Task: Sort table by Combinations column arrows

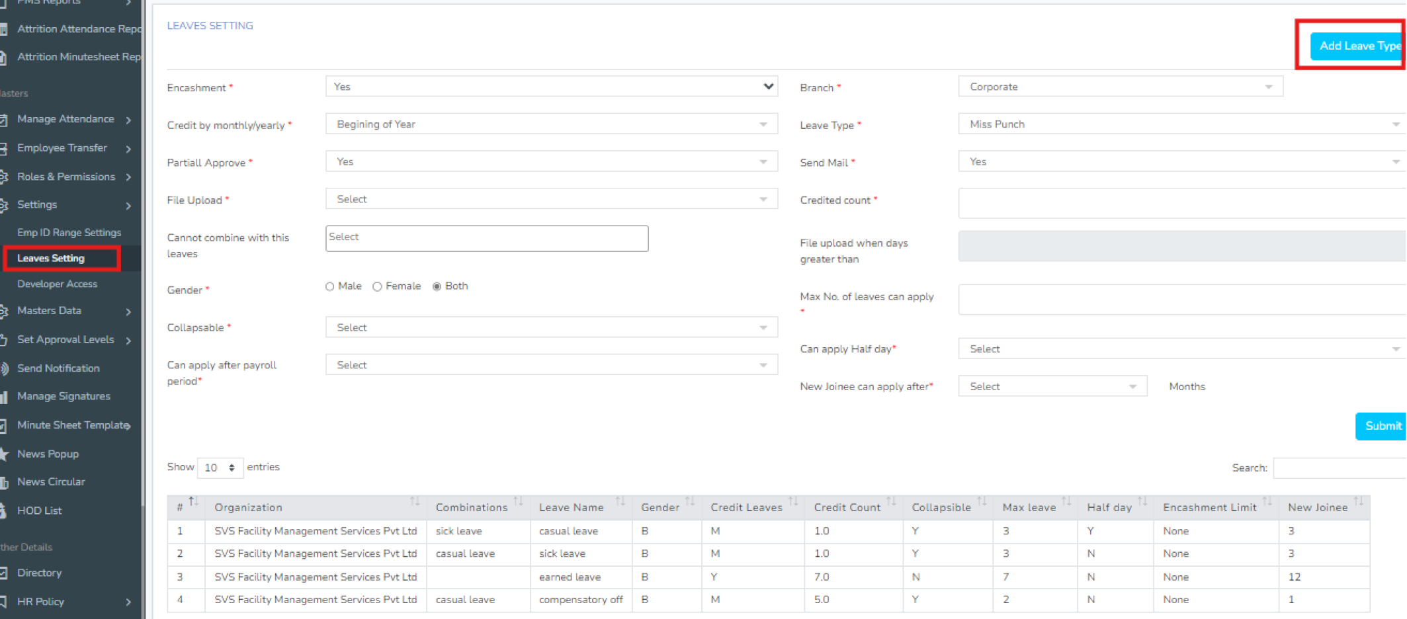Action: click(518, 502)
